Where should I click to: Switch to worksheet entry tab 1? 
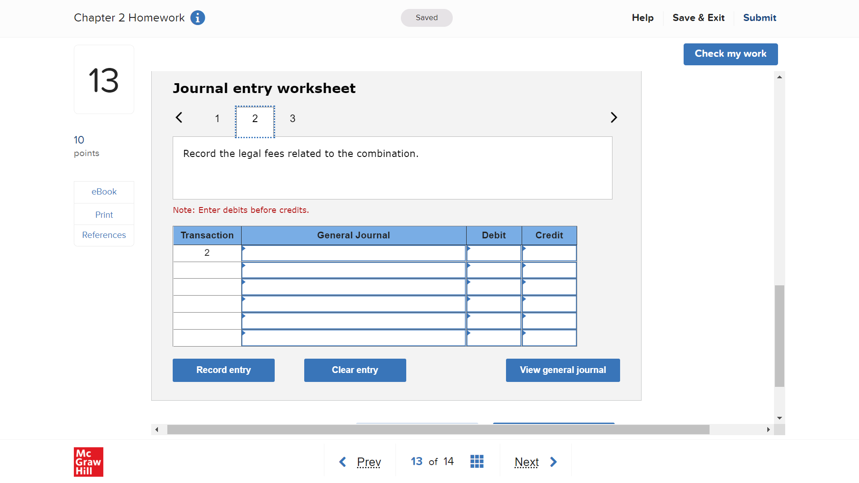click(217, 119)
